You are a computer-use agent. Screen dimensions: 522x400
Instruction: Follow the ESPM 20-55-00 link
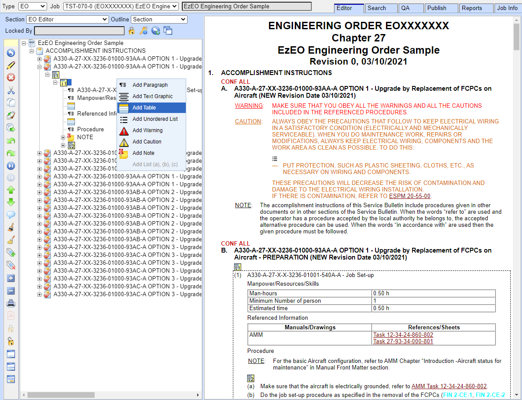(409, 196)
